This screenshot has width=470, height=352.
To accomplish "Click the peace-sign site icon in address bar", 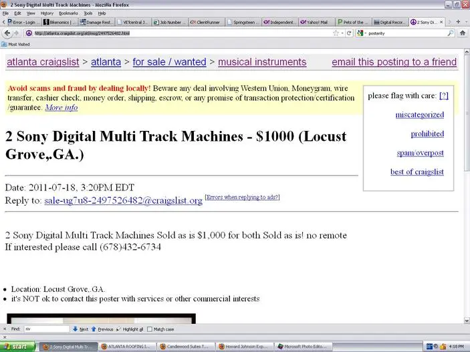I will [x=29, y=33].
